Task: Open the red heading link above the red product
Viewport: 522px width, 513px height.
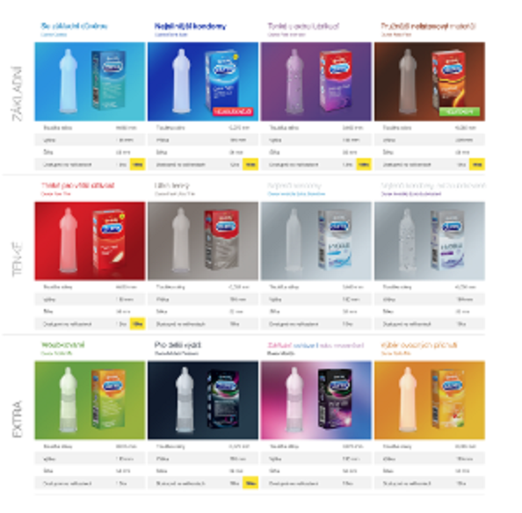Action: [77, 185]
